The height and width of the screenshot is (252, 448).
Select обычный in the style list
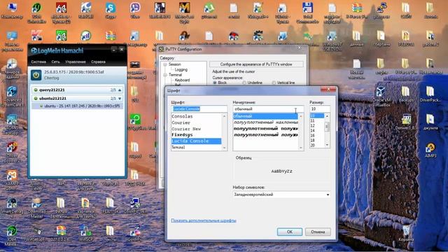point(265,116)
